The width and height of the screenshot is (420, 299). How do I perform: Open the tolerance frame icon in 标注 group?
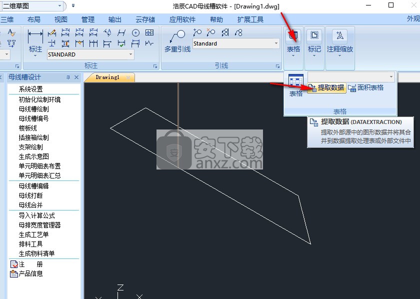point(149,32)
